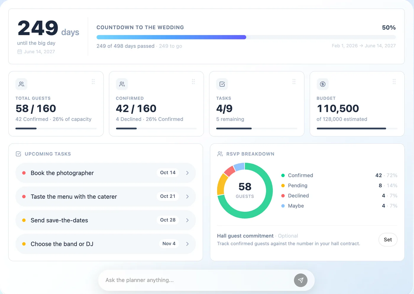Open Send save-the-dates chevron
Image resolution: width=414 pixels, height=294 pixels.
tap(187, 220)
